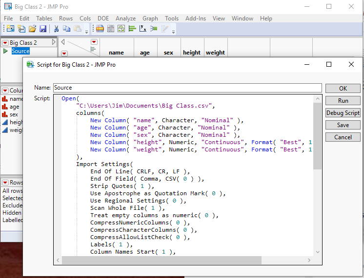
Task: Click the Paste clipboard icon
Action: [x=77, y=29]
